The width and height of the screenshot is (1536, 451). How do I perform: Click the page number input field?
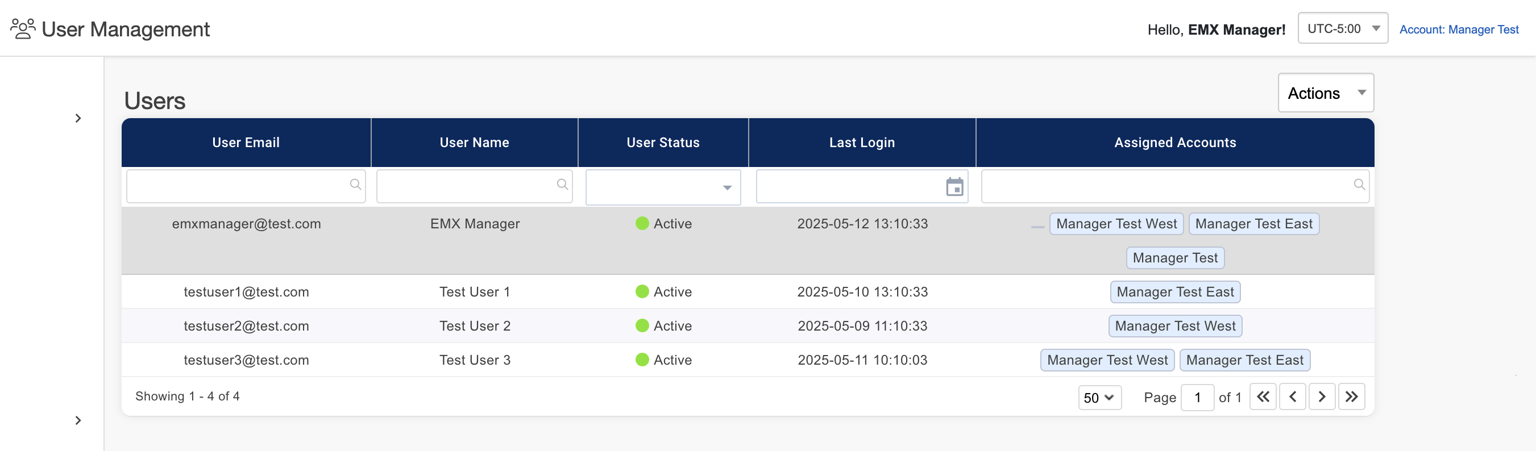click(x=1197, y=398)
